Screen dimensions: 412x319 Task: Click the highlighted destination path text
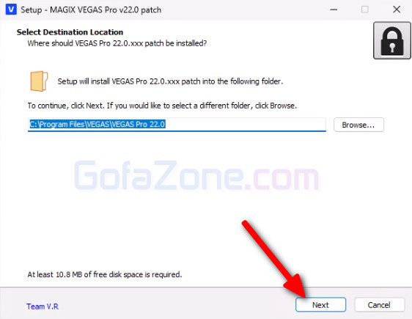98,124
